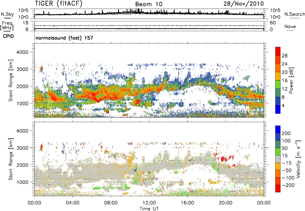Click the -15 tick on velocity colorbar
The height and width of the screenshot is (211, 305).
coord(287,163)
